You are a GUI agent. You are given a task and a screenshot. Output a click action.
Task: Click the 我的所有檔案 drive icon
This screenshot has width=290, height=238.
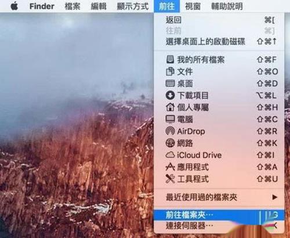click(170, 59)
